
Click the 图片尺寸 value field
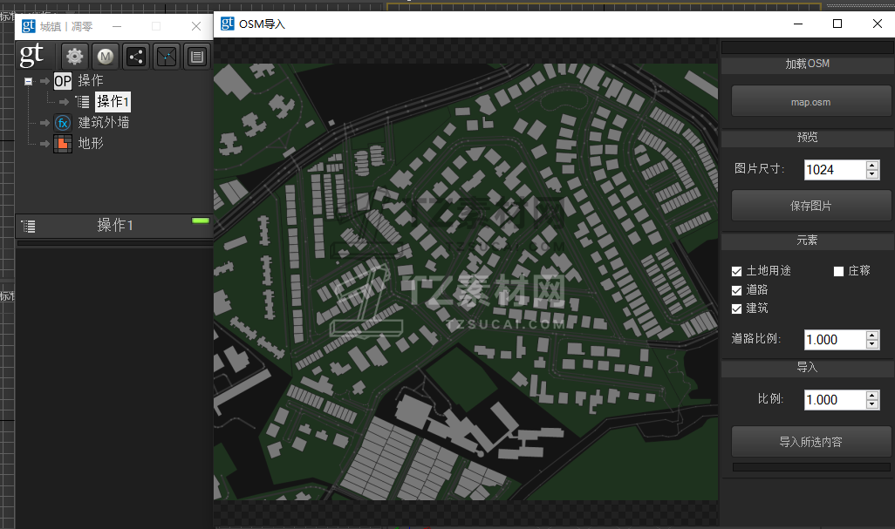(835, 170)
